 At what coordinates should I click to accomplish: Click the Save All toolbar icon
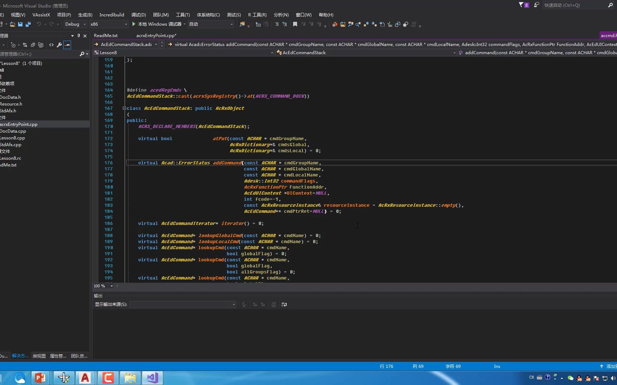click(28, 24)
